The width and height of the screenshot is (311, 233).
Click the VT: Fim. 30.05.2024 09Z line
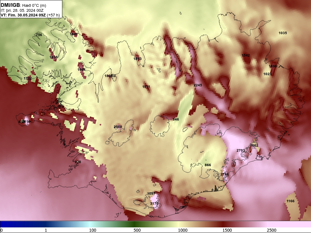(x=30, y=15)
